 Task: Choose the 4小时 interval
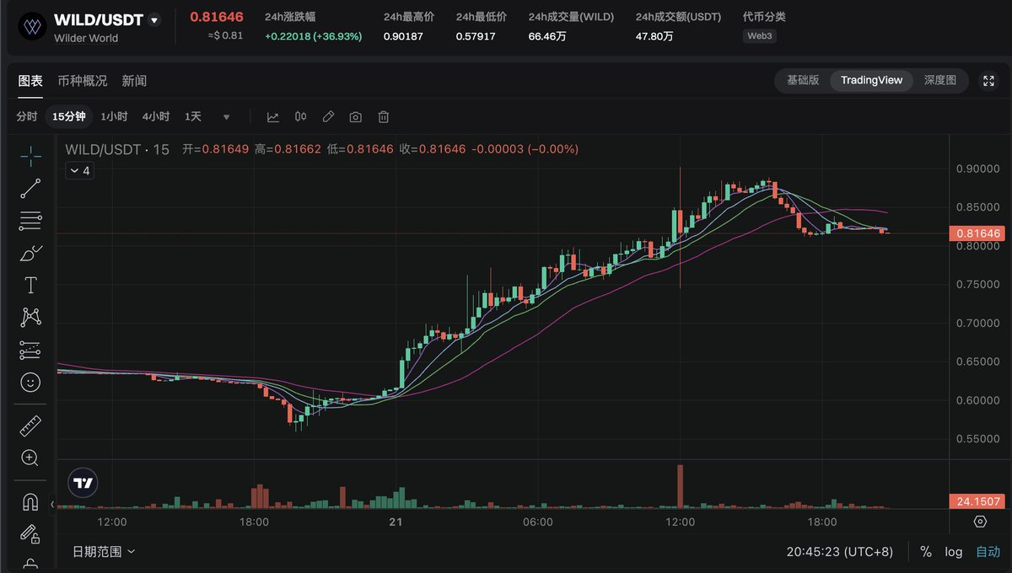[x=156, y=117]
